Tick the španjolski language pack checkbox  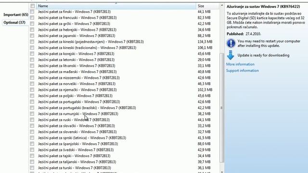click(32, 144)
